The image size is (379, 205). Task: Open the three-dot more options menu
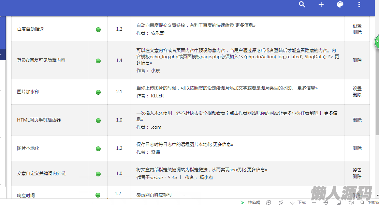(x=359, y=4)
